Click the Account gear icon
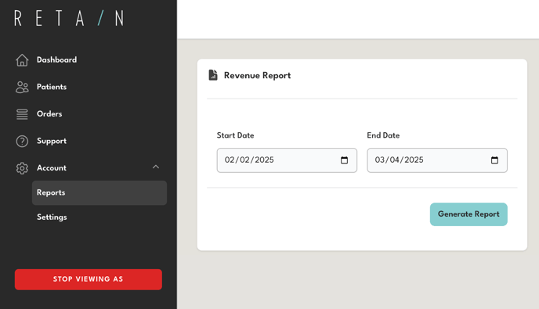The width and height of the screenshot is (539, 309). point(22,168)
